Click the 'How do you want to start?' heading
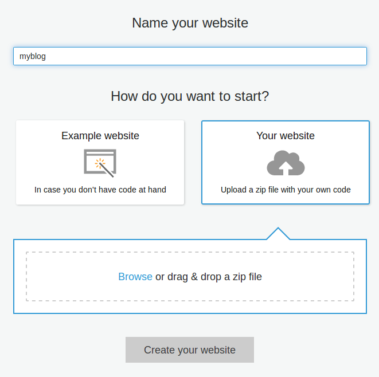Image resolution: width=379 pixels, height=377 pixels. (x=190, y=96)
